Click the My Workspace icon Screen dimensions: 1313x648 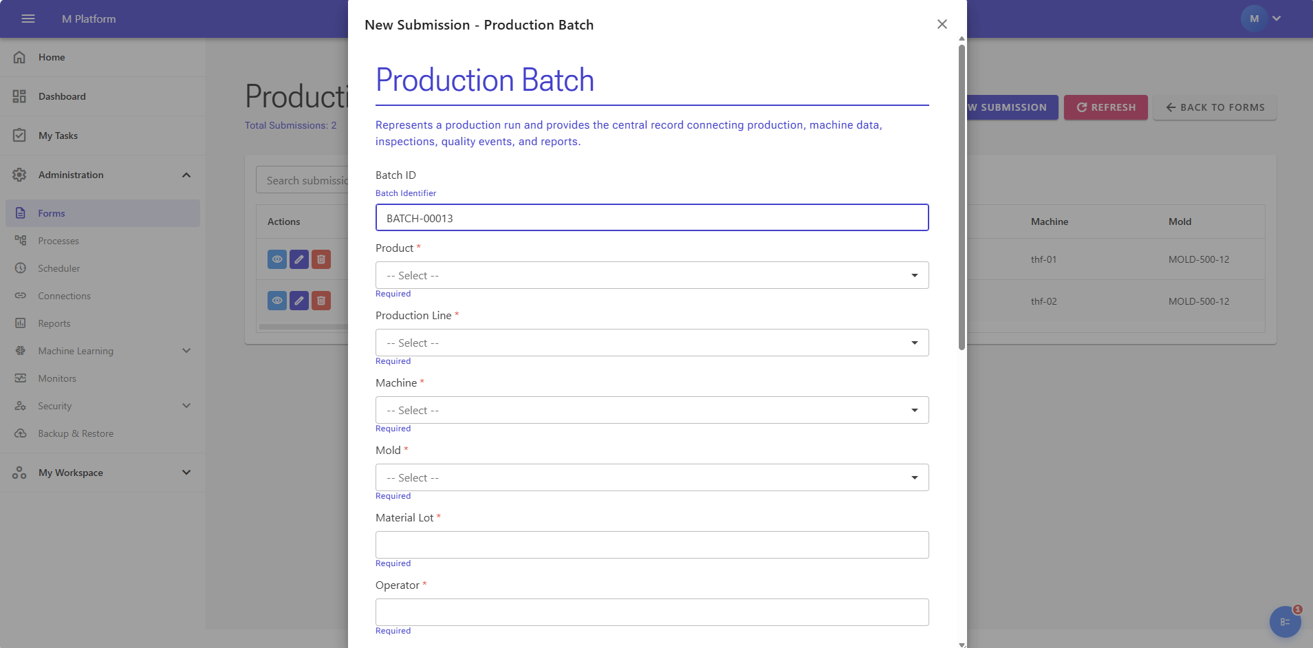pyautogui.click(x=19, y=473)
